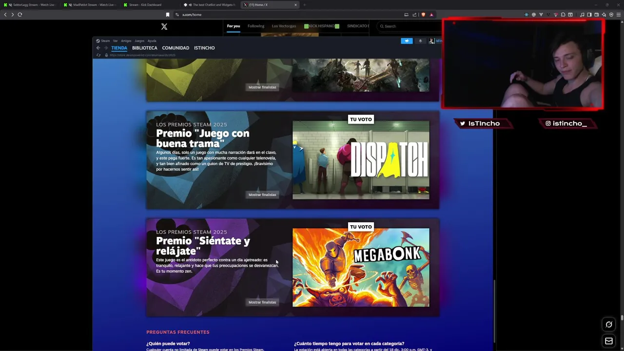Click the TU VOTO label above Megabonk
624x351 pixels.
(361, 227)
